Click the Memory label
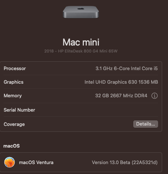 (x=13, y=96)
